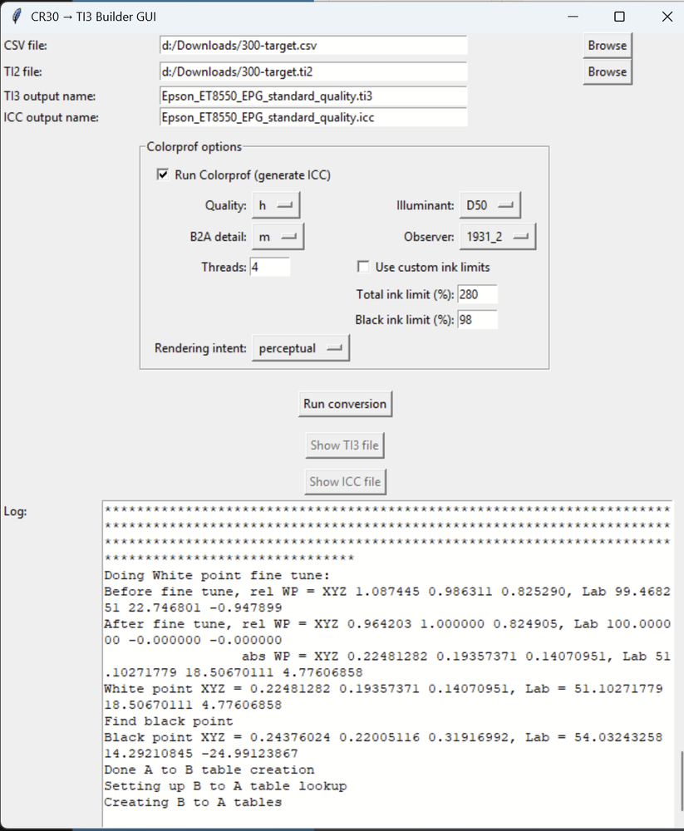Toggle Run Colorprof (generate ICC) checkbox
This screenshot has width=684, height=831.
[x=163, y=175]
